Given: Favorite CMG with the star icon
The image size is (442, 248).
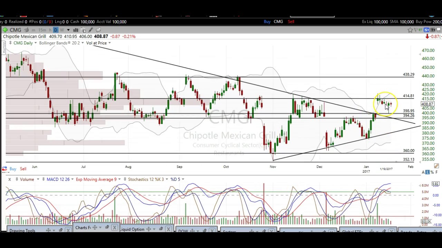Looking at the screenshot, I should pyautogui.click(x=410, y=30).
